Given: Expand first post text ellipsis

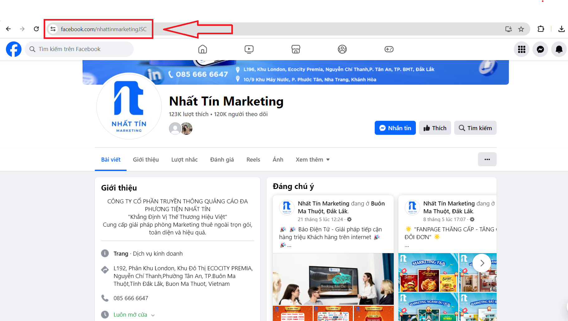Looking at the screenshot, I should pyautogui.click(x=289, y=245).
